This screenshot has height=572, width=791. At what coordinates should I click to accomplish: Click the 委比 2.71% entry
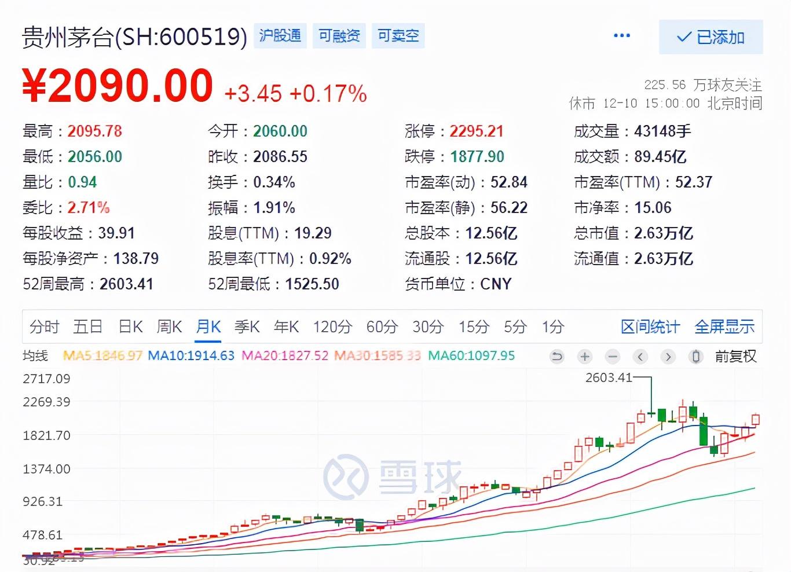(x=66, y=208)
